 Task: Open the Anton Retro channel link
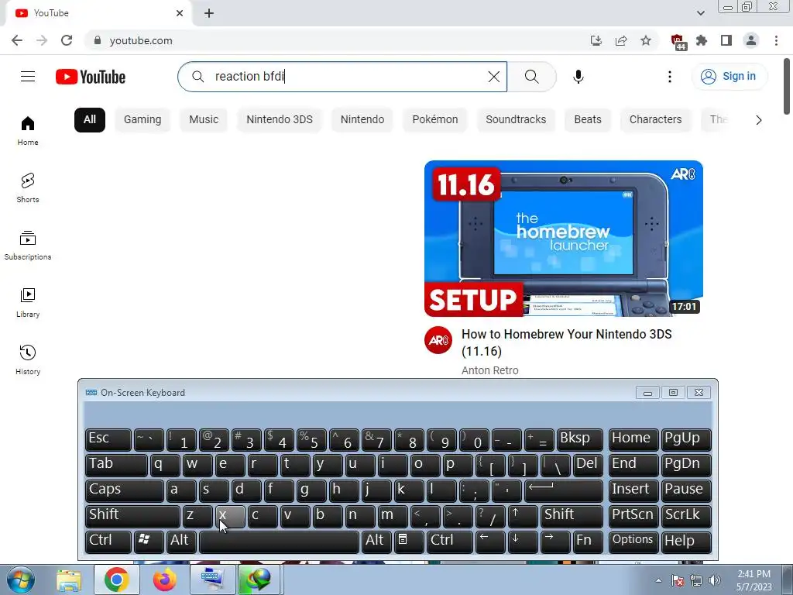pos(489,370)
